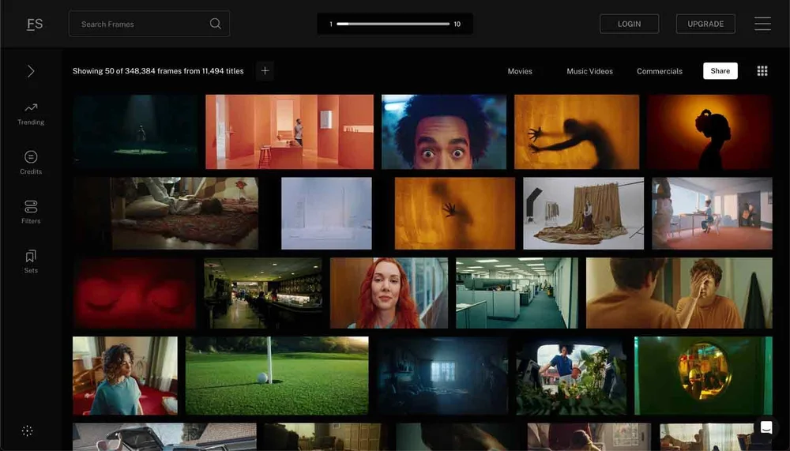The height and width of the screenshot is (451, 790).
Task: Open the Filters panel
Action: pyautogui.click(x=31, y=212)
